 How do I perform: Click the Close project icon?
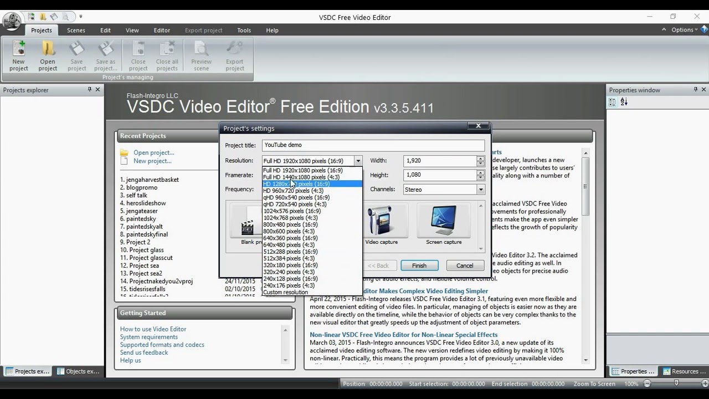(x=138, y=56)
